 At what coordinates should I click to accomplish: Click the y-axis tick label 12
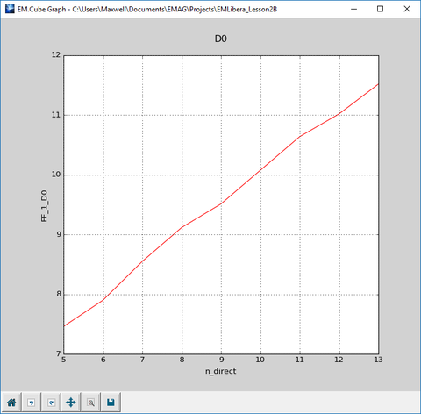pyautogui.click(x=56, y=55)
